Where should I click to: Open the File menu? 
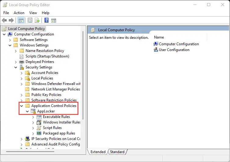(x=6, y=13)
